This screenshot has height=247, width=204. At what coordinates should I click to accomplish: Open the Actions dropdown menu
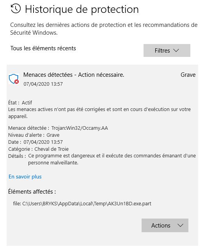pos(165,225)
